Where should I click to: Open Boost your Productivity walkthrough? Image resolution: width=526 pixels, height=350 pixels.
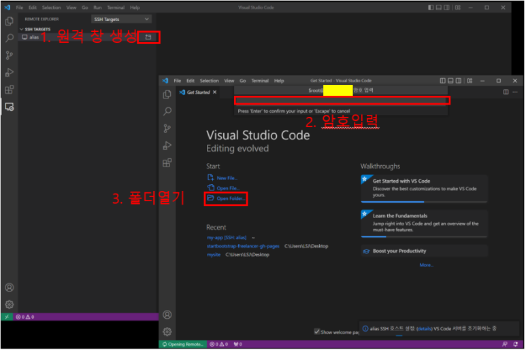(x=424, y=251)
